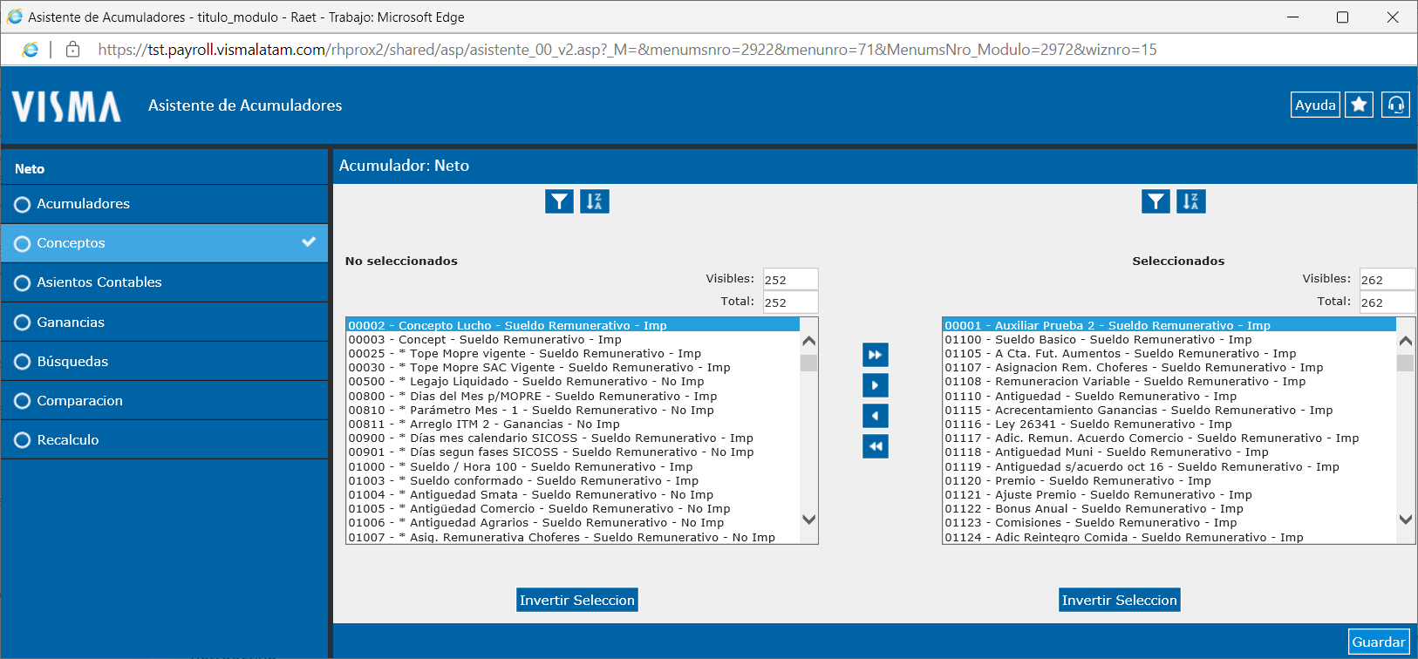
Task: Click Visibles field of No seleccionados
Action: [790, 279]
